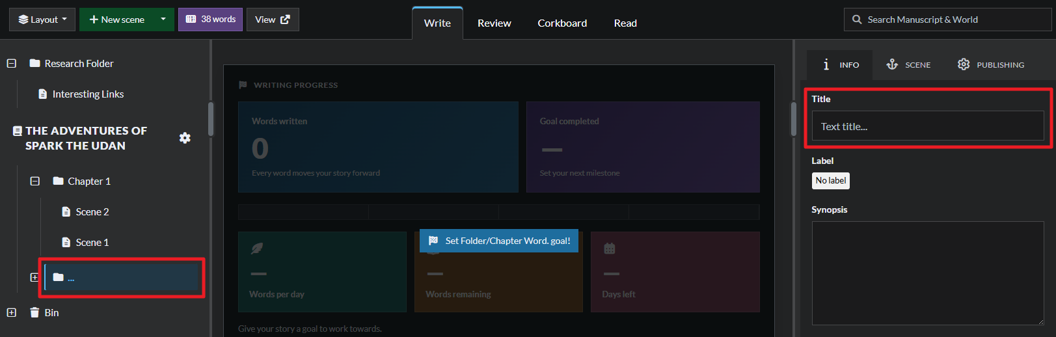The width and height of the screenshot is (1056, 337).
Task: Expand the Bin tree node
Action: coord(12,312)
